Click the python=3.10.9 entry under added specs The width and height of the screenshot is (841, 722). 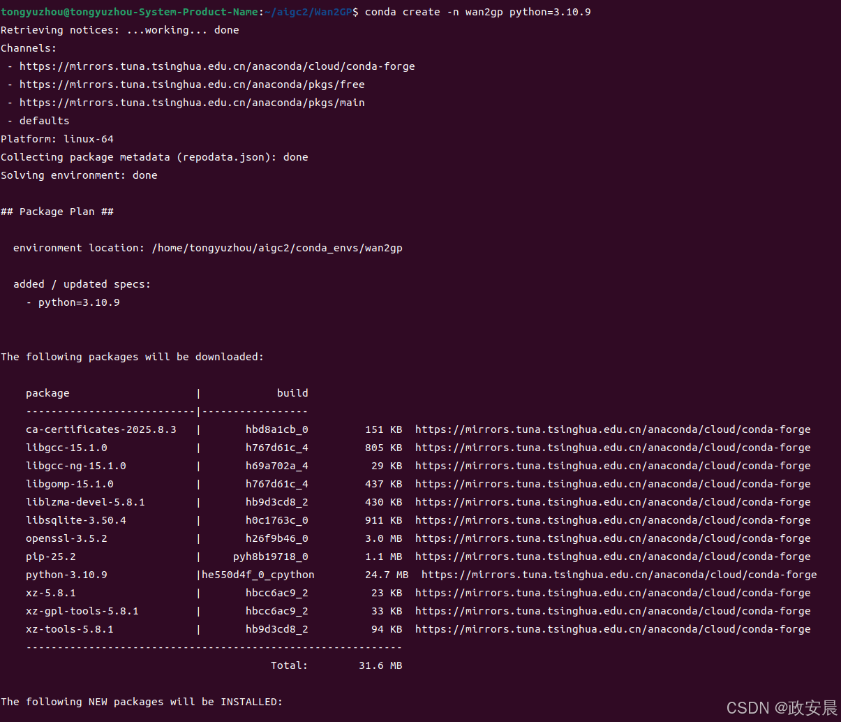point(79,302)
